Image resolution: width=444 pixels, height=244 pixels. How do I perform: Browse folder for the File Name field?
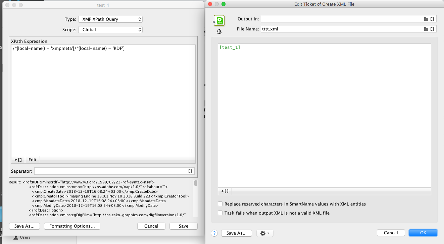pos(426,29)
